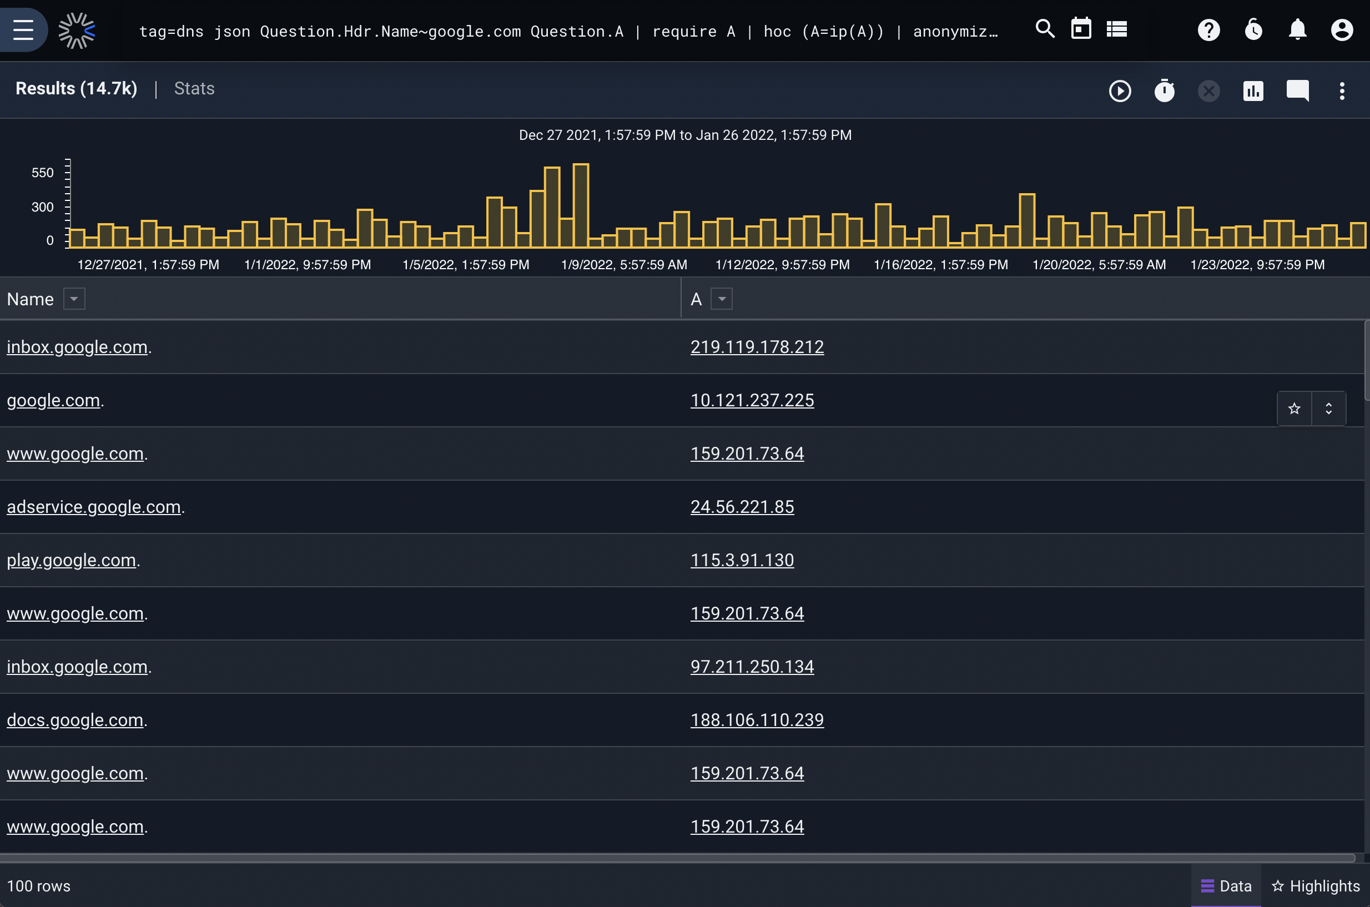The width and height of the screenshot is (1370, 907).
Task: Select the Data view tab
Action: tap(1226, 886)
